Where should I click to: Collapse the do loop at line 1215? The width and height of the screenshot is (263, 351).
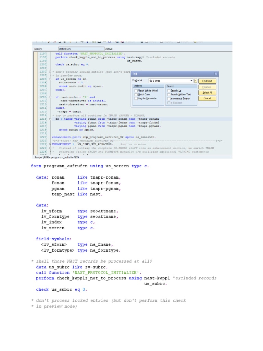50,119
